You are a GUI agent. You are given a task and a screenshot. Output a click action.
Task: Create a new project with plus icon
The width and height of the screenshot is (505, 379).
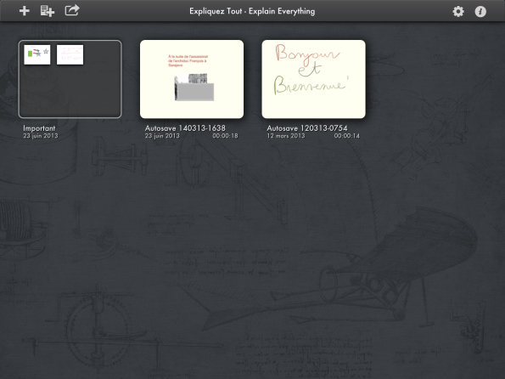pyautogui.click(x=24, y=11)
